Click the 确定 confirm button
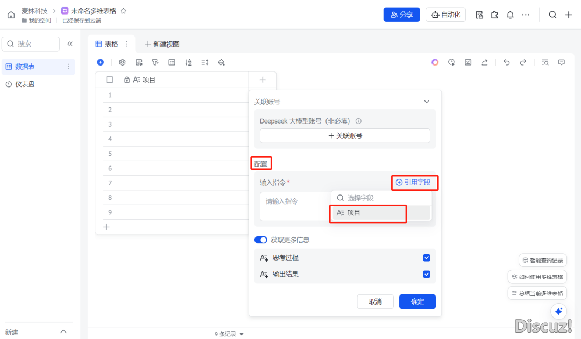 pos(417,301)
